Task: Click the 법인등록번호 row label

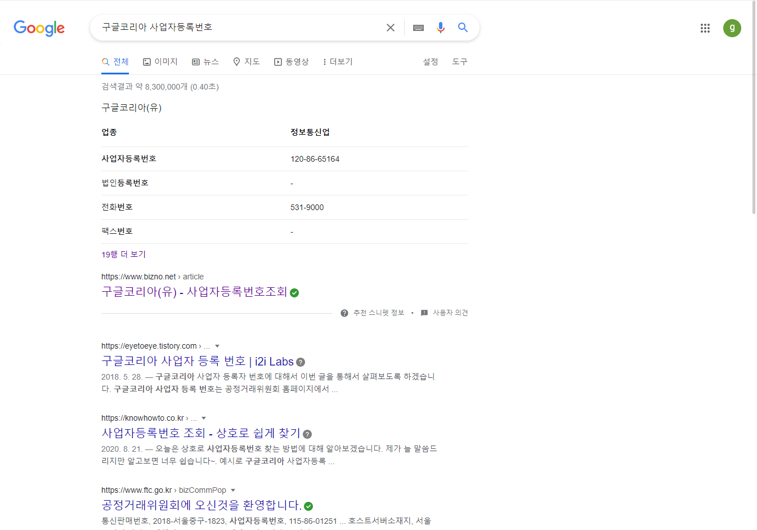Action: pyautogui.click(x=125, y=183)
